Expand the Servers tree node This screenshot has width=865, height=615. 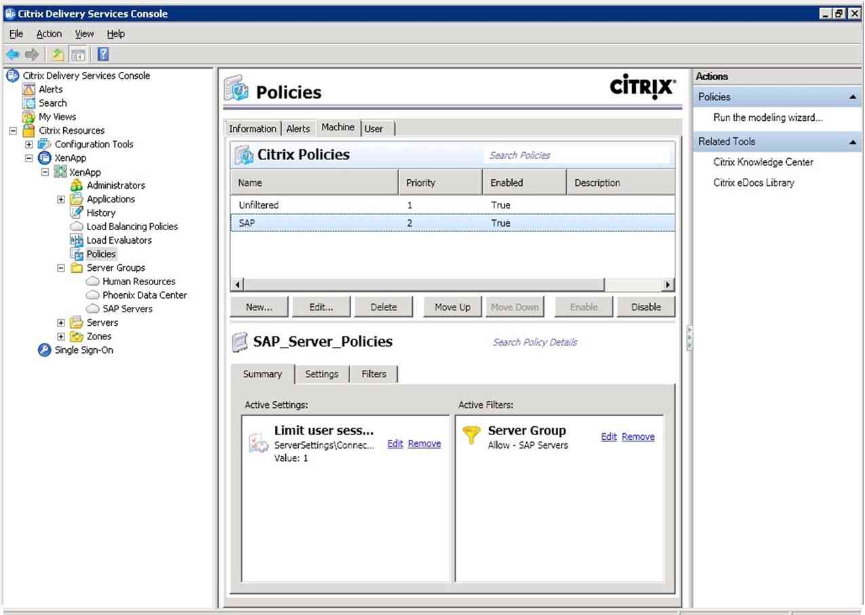click(60, 322)
